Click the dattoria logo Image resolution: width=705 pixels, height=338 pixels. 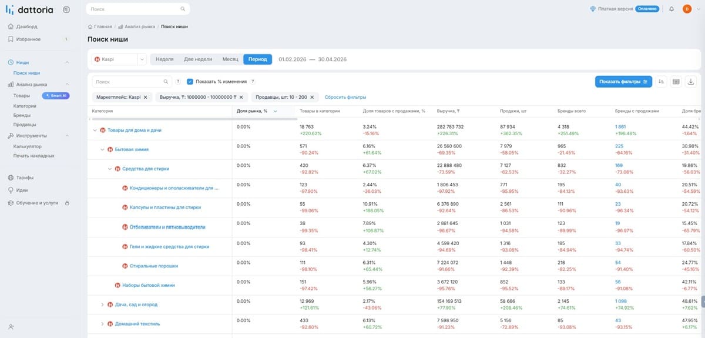tap(29, 9)
